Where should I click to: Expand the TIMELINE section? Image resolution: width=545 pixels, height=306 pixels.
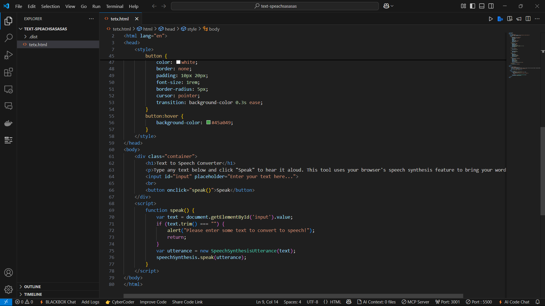(x=33, y=294)
